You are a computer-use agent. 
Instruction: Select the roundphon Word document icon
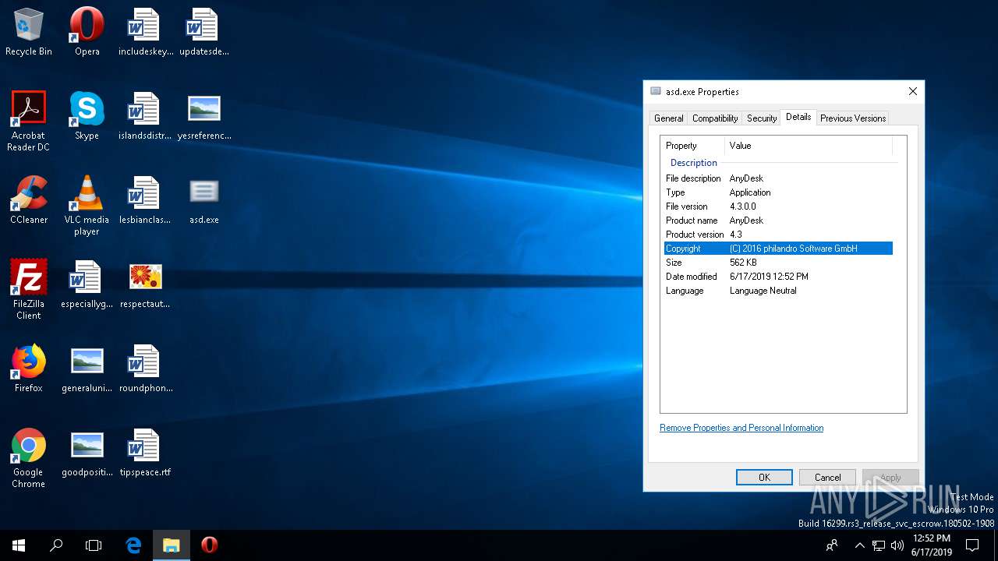tap(145, 368)
